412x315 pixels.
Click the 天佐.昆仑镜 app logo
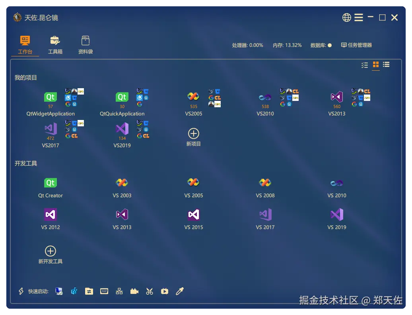(17, 17)
